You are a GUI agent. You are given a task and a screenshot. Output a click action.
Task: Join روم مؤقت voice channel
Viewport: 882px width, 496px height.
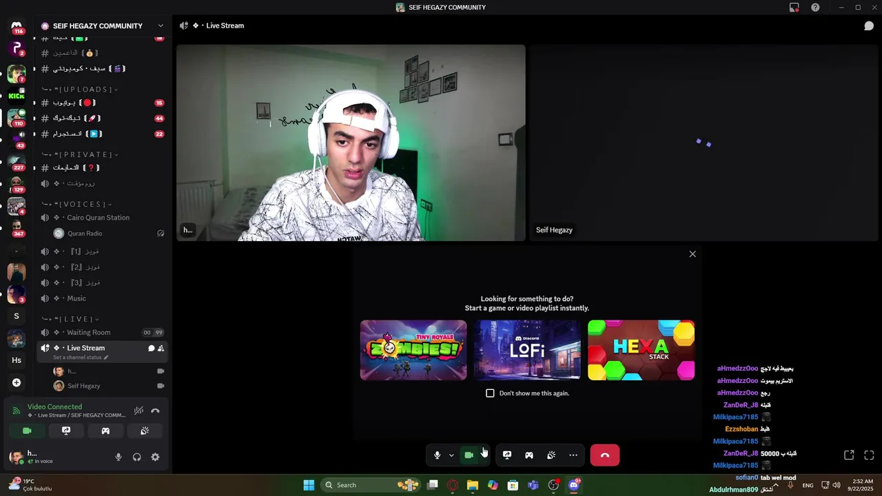(x=102, y=184)
